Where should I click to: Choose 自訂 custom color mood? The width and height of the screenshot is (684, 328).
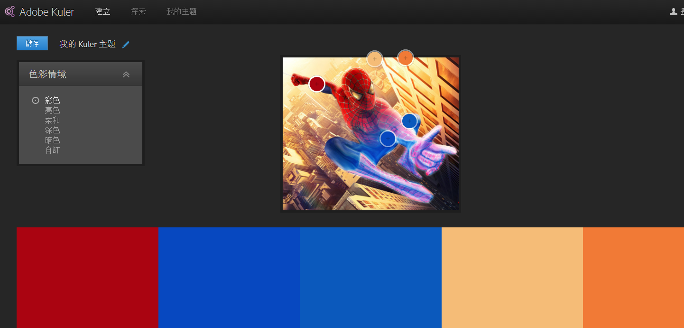(52, 150)
